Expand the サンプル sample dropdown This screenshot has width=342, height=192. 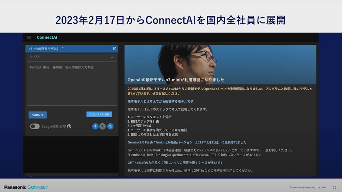click(x=72, y=57)
